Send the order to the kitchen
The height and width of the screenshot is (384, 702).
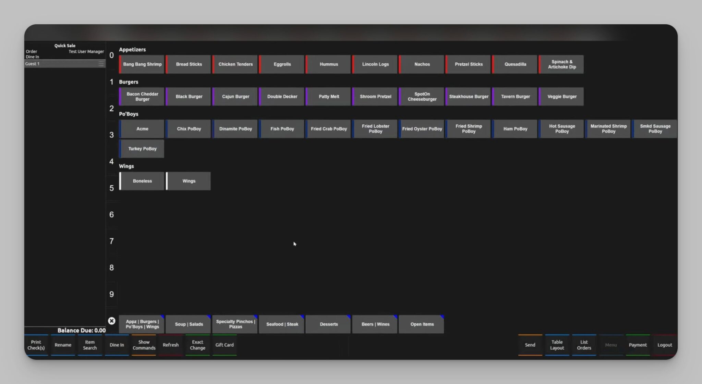[530, 345]
